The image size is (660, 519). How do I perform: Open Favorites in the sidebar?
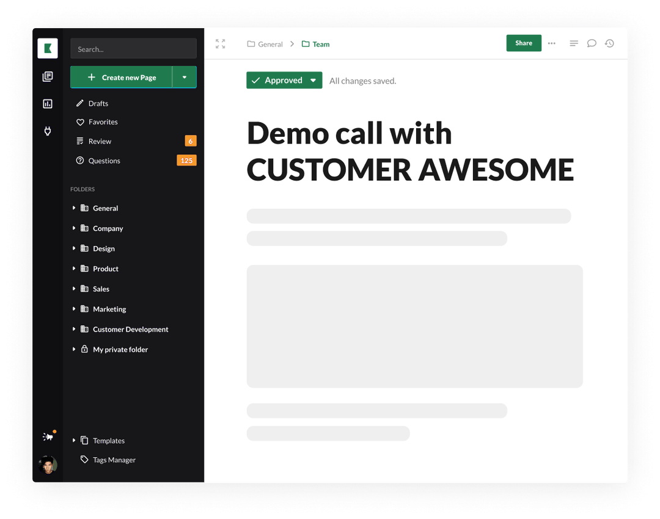click(103, 122)
